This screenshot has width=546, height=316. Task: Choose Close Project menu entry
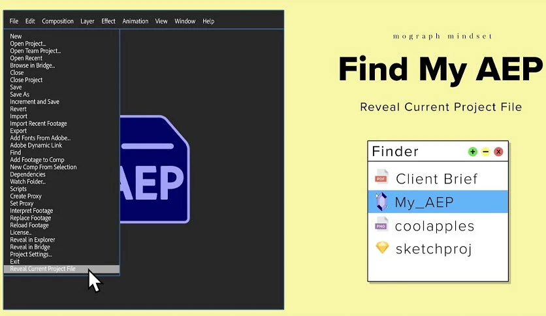coord(26,80)
